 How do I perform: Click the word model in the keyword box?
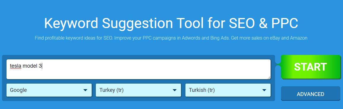tap(30, 66)
